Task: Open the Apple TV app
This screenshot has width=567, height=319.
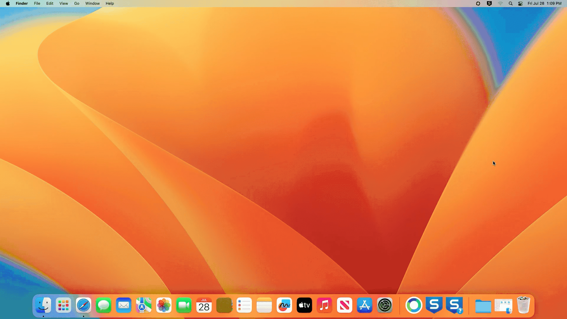Action: (304, 305)
